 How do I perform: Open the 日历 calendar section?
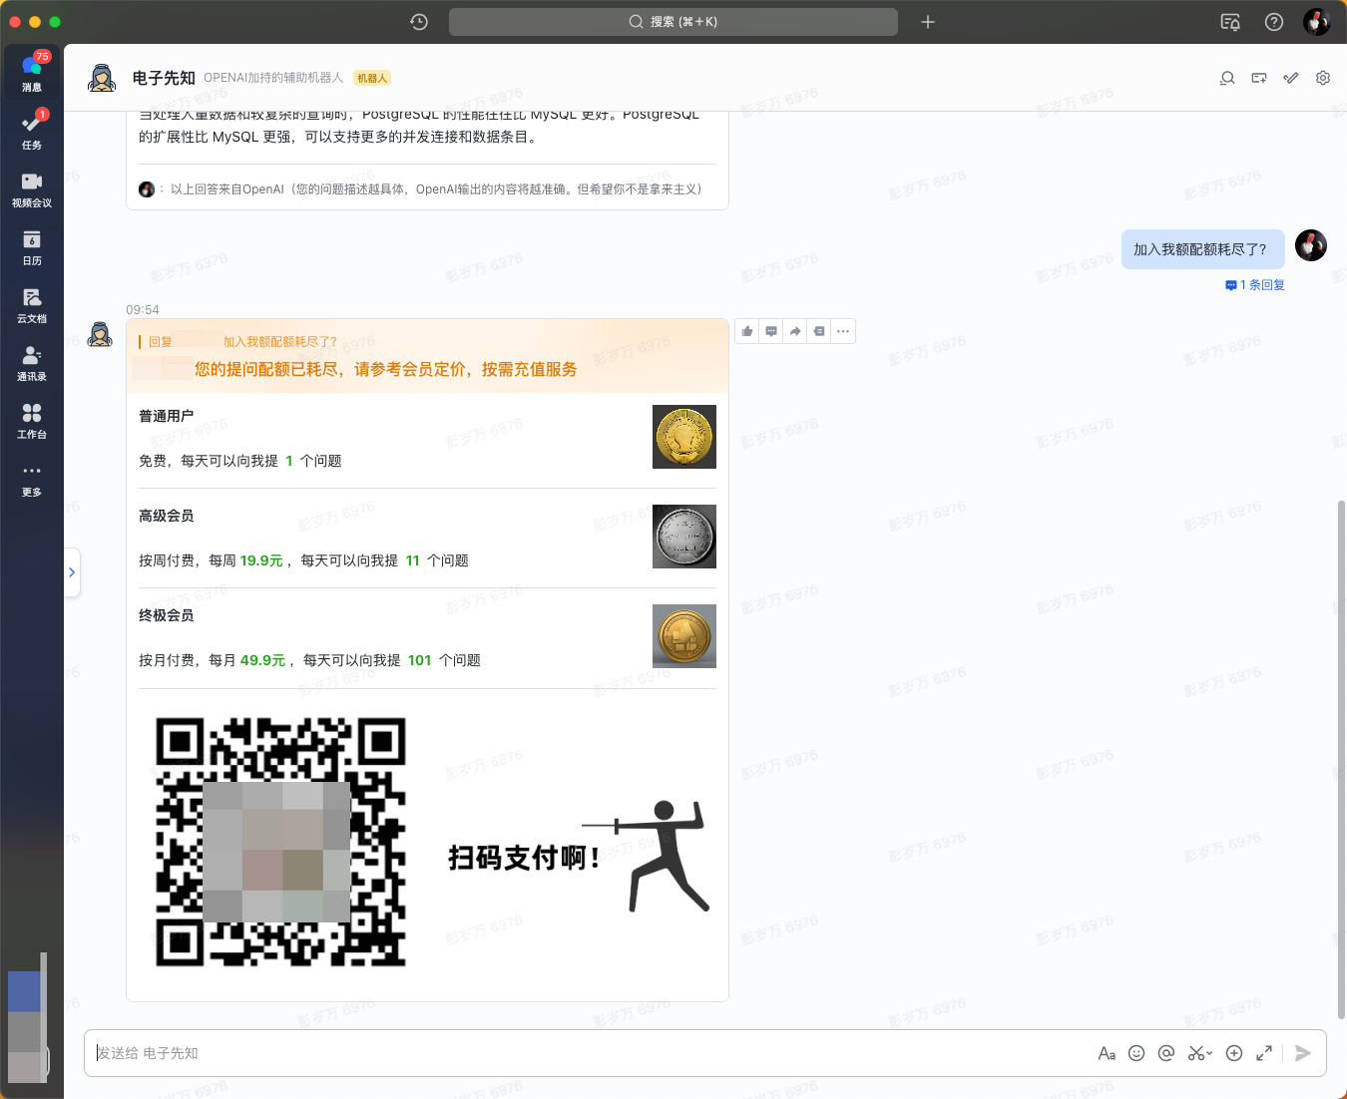pos(32,245)
